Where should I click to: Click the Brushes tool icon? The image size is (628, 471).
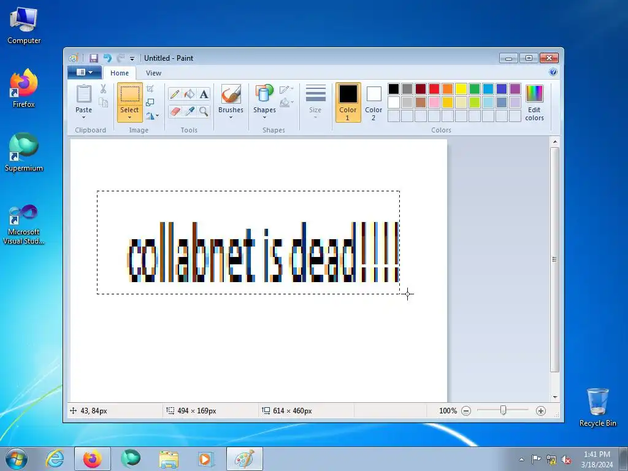(231, 94)
